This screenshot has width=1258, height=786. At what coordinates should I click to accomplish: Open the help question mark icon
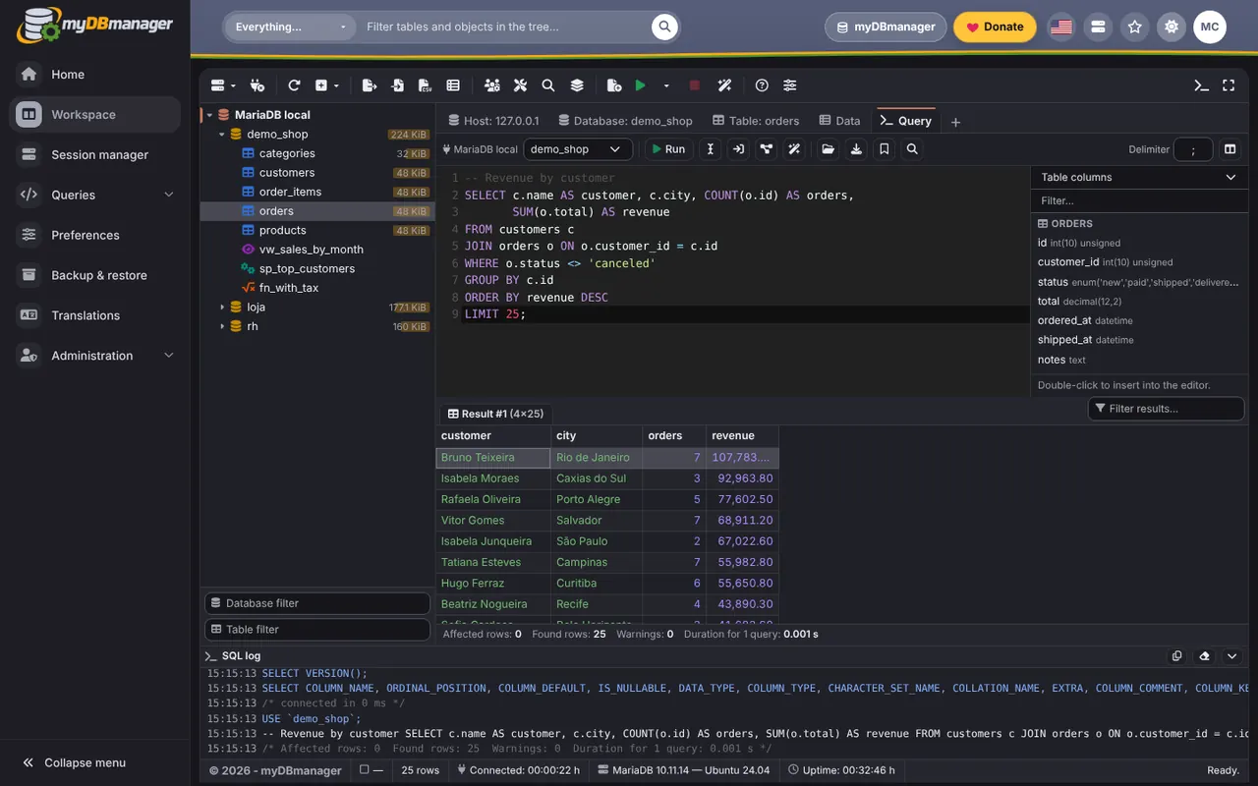[x=762, y=85]
